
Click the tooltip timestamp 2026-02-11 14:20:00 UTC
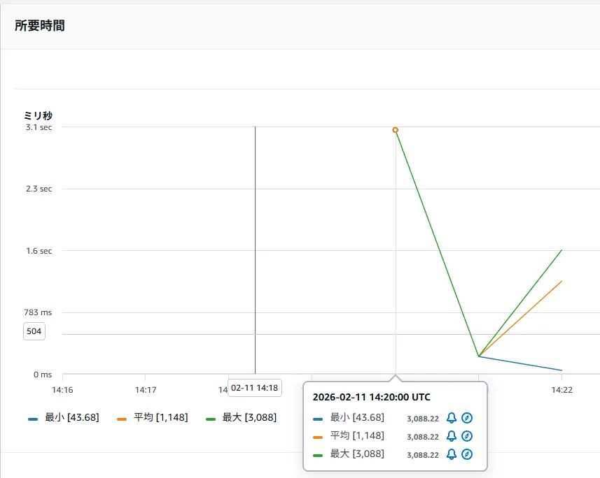tap(371, 397)
